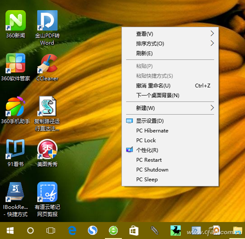
Task: Launch 360软件管家 from the desktop
Action: pos(15,64)
